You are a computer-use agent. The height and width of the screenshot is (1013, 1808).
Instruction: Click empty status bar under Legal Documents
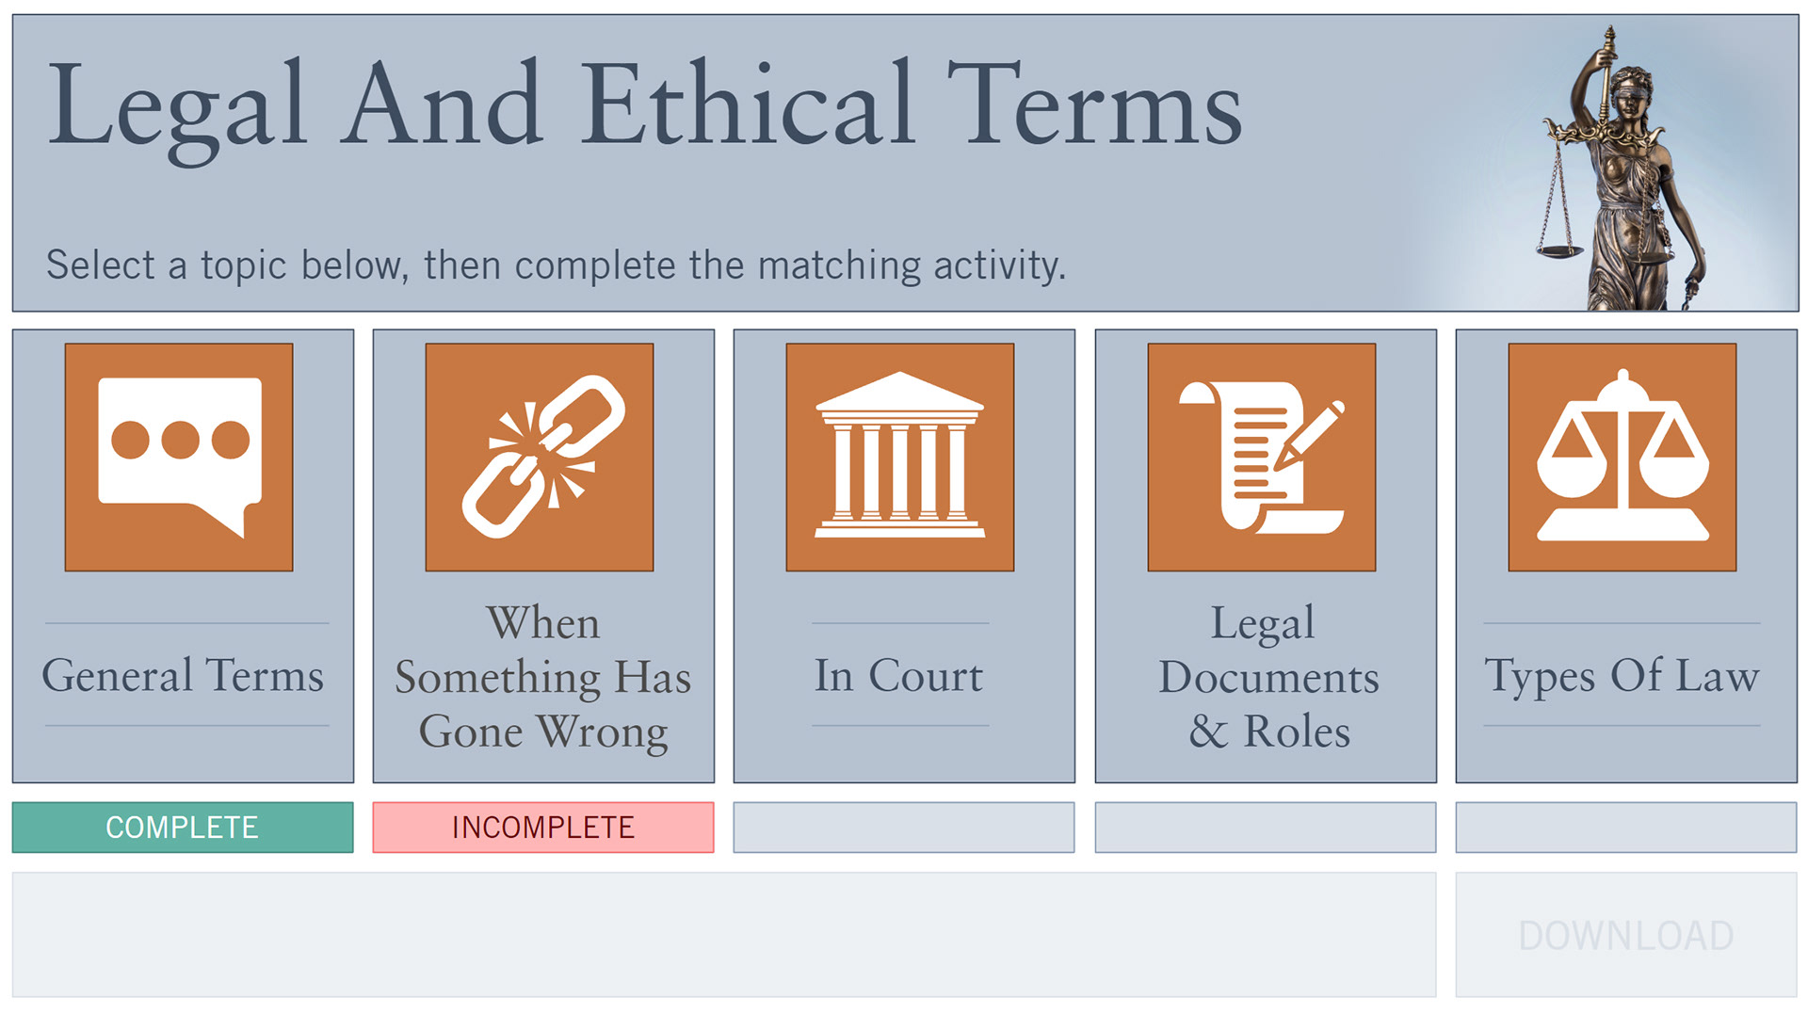pyautogui.click(x=1266, y=828)
